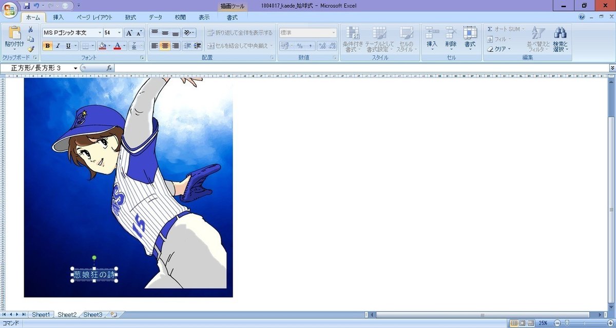Open the データ ribbon tab
This screenshot has height=328, width=616.
pyautogui.click(x=156, y=17)
